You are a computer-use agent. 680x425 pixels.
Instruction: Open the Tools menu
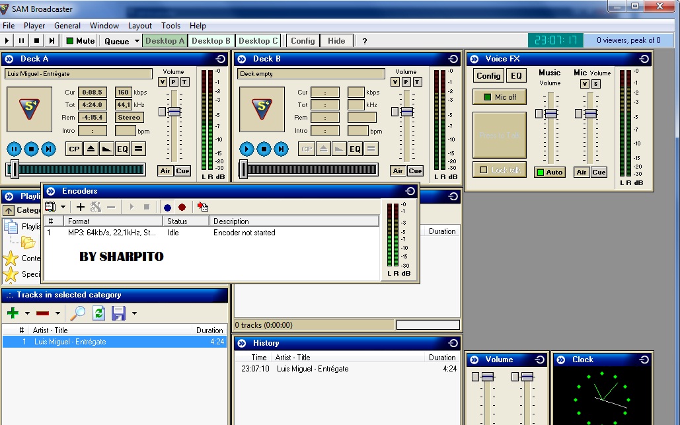[170, 26]
